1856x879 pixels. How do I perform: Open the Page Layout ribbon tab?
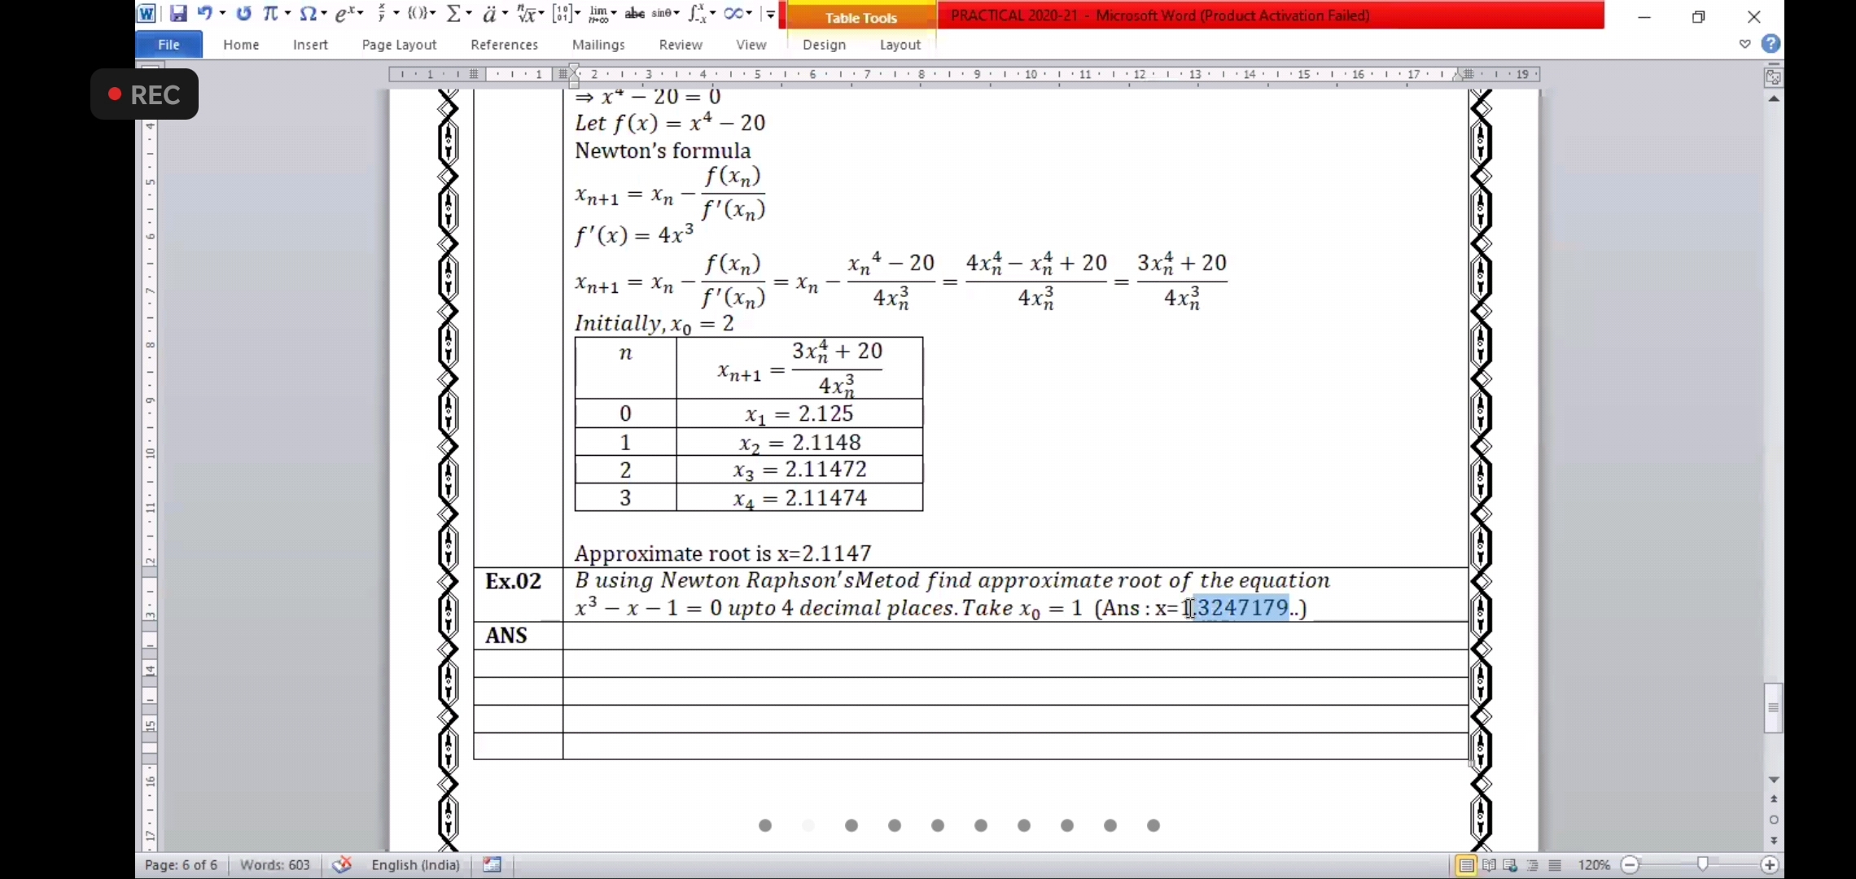pyautogui.click(x=399, y=45)
